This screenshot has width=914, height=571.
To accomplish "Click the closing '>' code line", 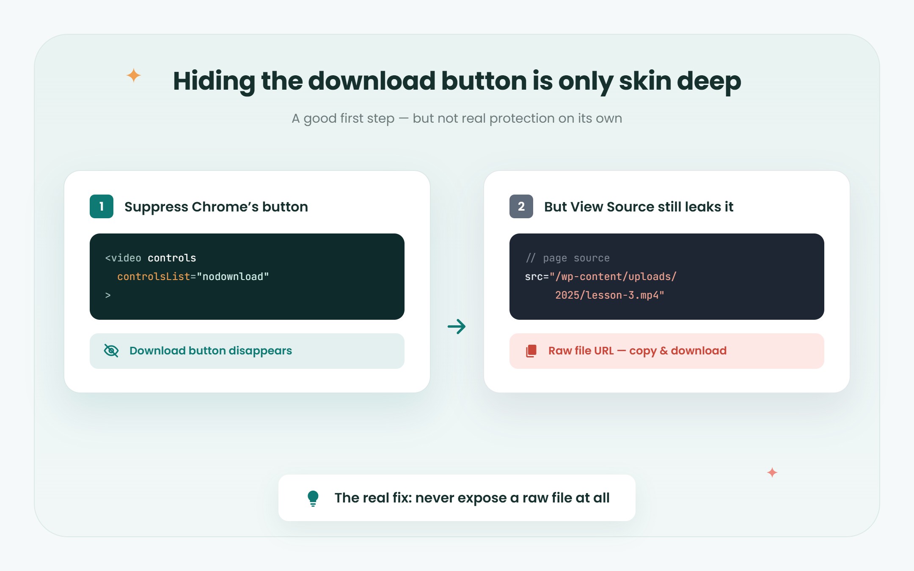I will [108, 295].
